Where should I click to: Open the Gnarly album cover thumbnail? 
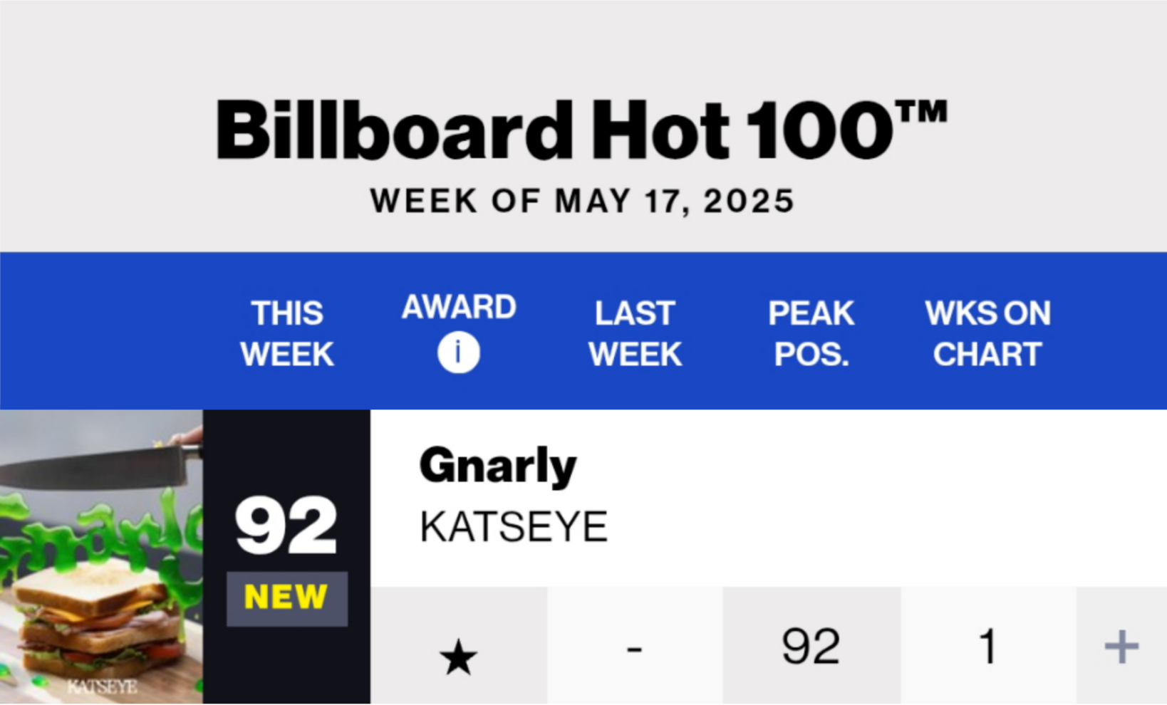point(101,557)
